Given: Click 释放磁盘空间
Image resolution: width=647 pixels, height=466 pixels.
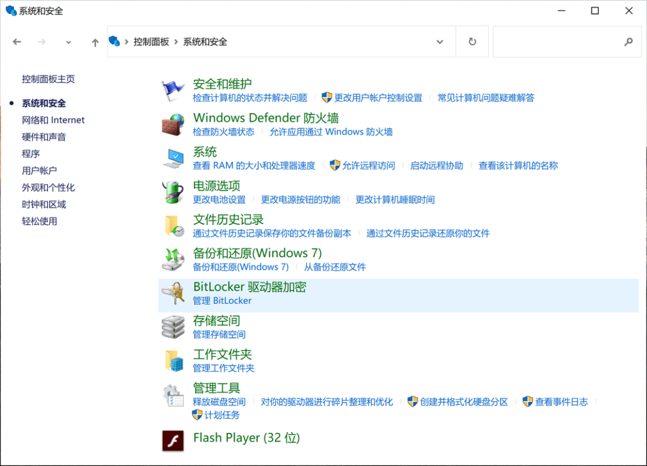Looking at the screenshot, I should [219, 402].
